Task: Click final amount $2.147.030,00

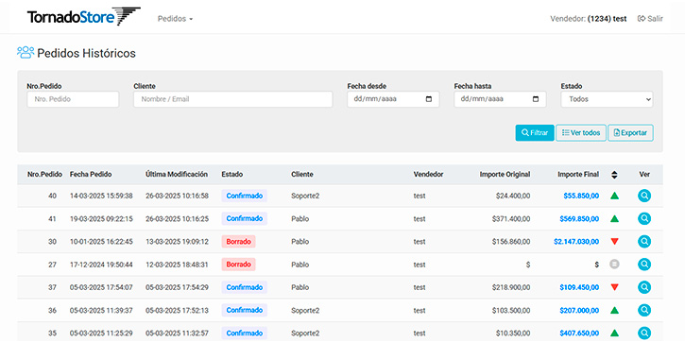Action: coord(576,242)
